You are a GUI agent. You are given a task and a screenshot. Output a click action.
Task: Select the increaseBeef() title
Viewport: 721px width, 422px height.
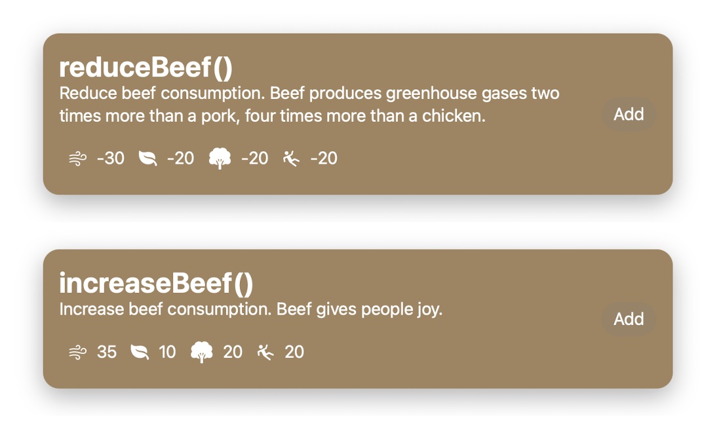pyautogui.click(x=156, y=283)
